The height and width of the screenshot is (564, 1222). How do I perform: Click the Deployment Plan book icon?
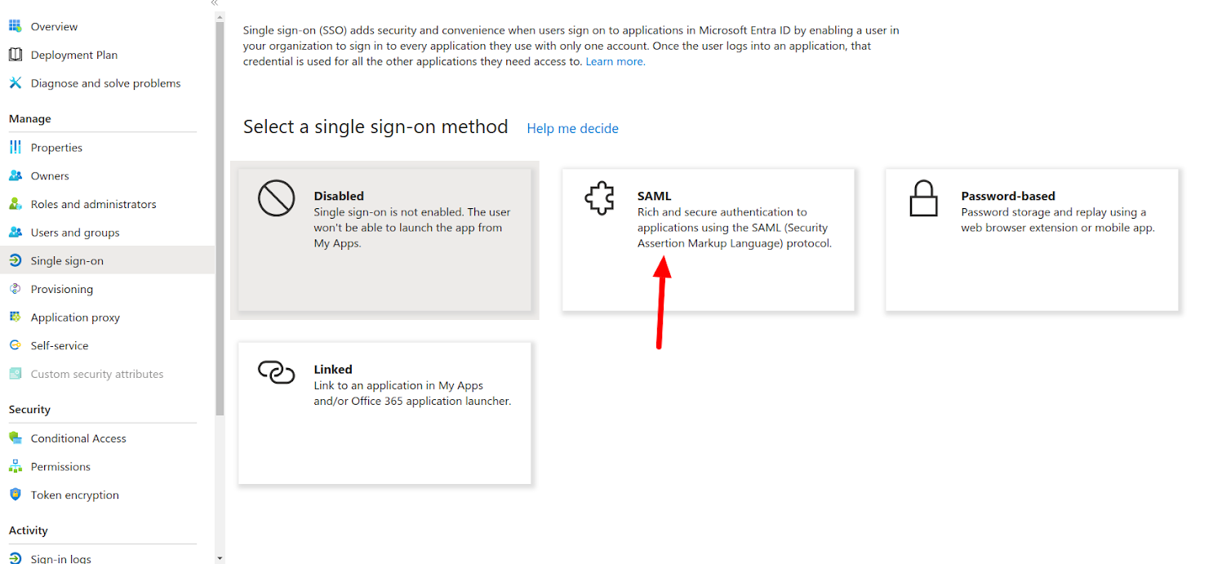pos(15,55)
